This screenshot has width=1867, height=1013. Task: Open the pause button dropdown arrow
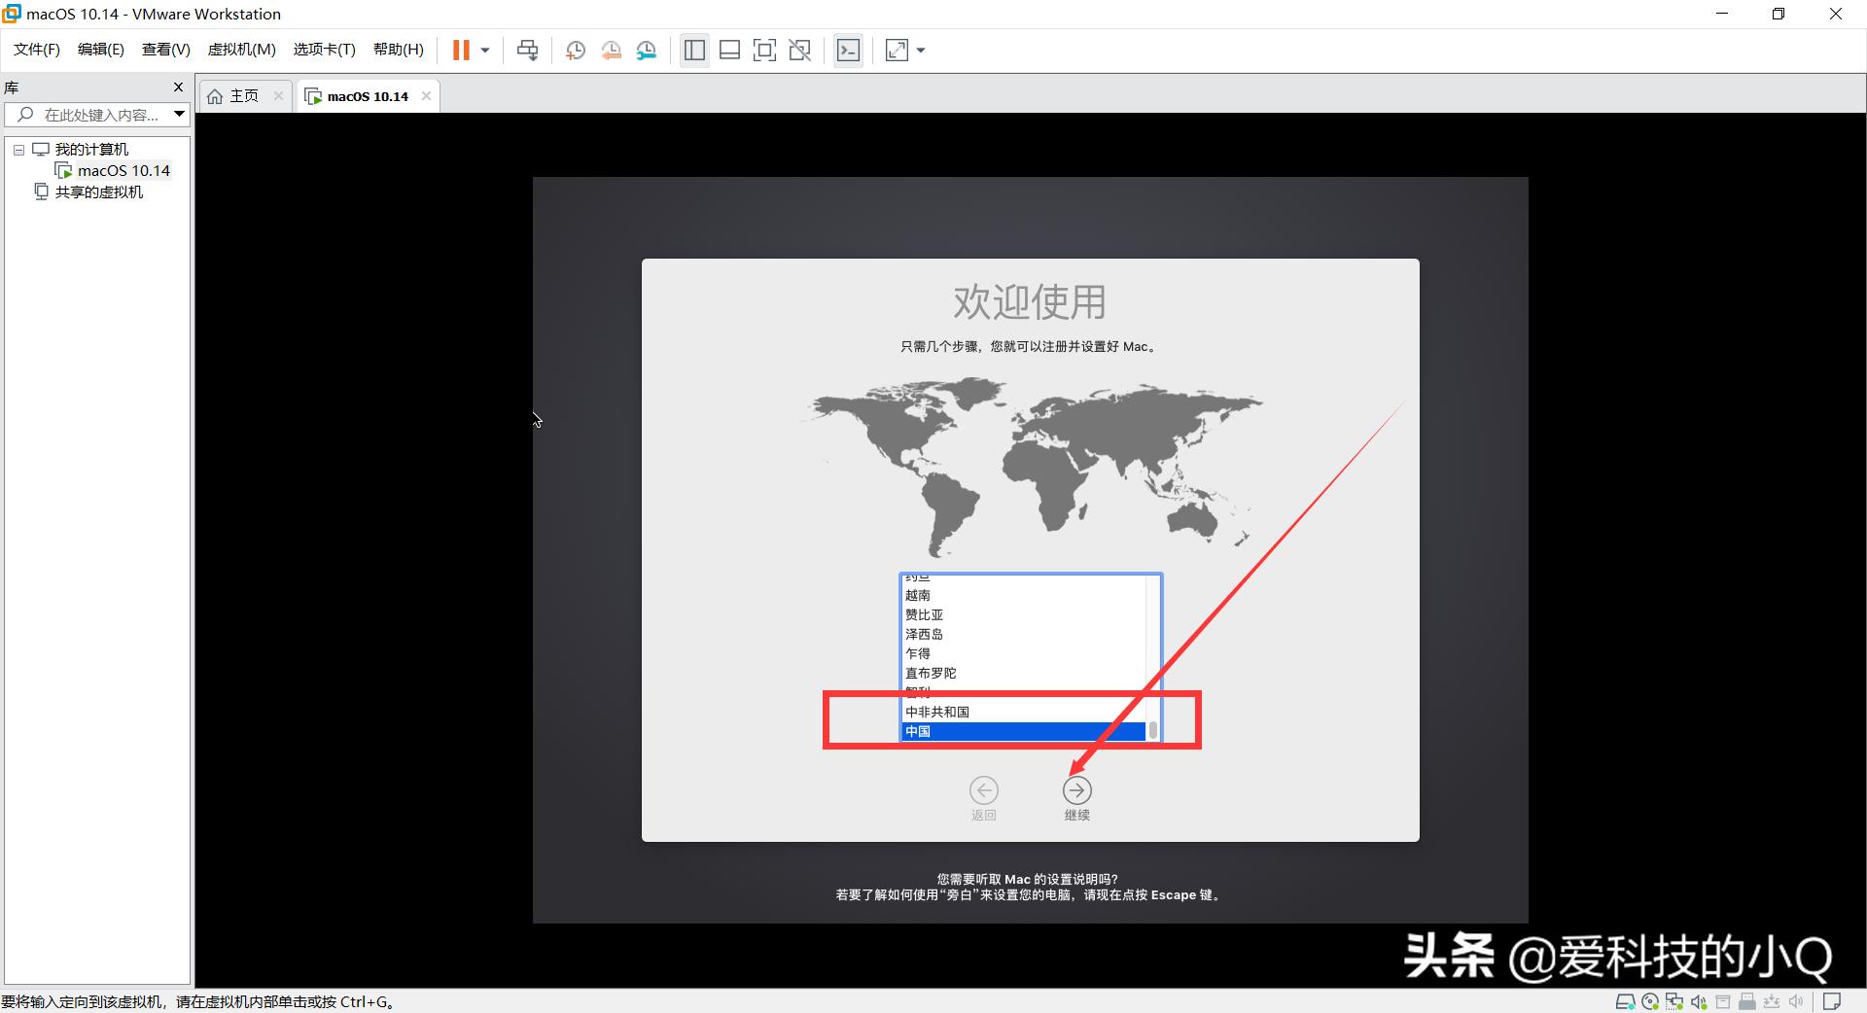point(483,50)
